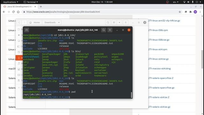Screen dimensions: 204x115
Task: Reload the Oracle page
Action: point(13,12)
